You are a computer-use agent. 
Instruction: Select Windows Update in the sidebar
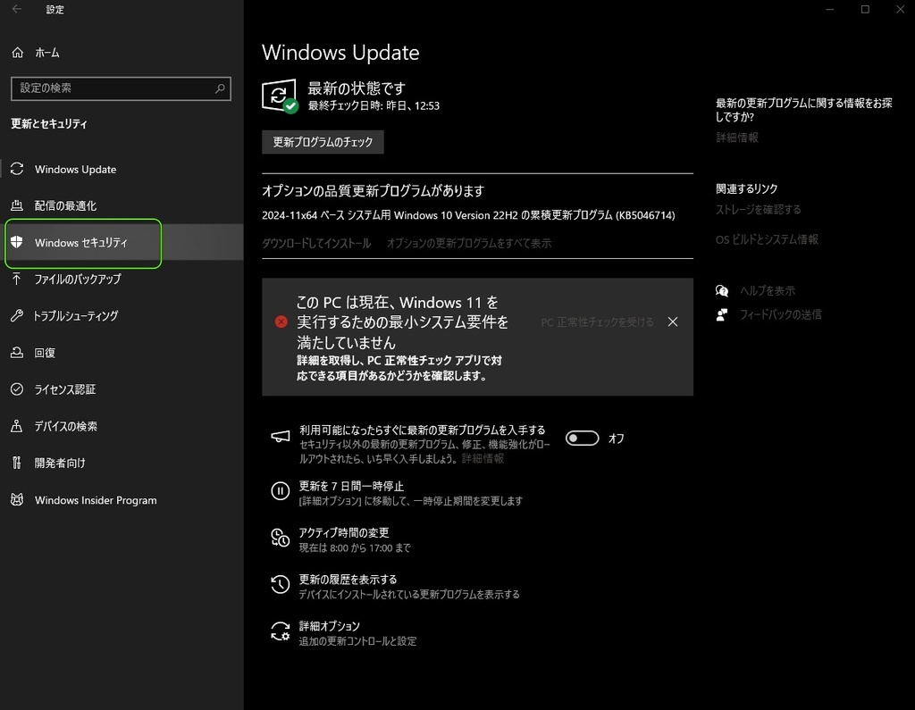[x=122, y=169]
